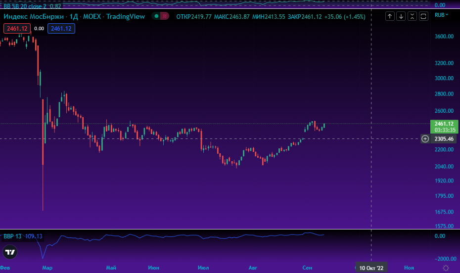This screenshot has height=273, width=460.
Task: Collapse the chart pane
Action: click(x=412, y=16)
